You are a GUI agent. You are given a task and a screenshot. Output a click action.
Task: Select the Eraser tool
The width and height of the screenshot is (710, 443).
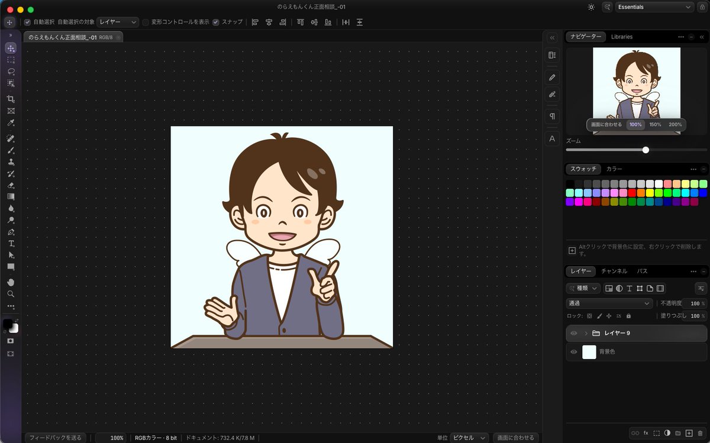11,185
